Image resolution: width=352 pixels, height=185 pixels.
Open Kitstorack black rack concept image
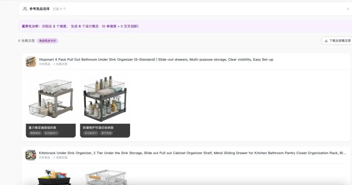(x=51, y=176)
